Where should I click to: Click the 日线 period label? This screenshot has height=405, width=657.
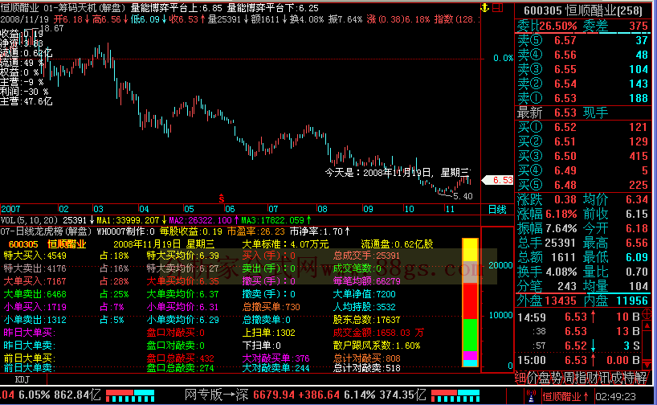[497, 210]
